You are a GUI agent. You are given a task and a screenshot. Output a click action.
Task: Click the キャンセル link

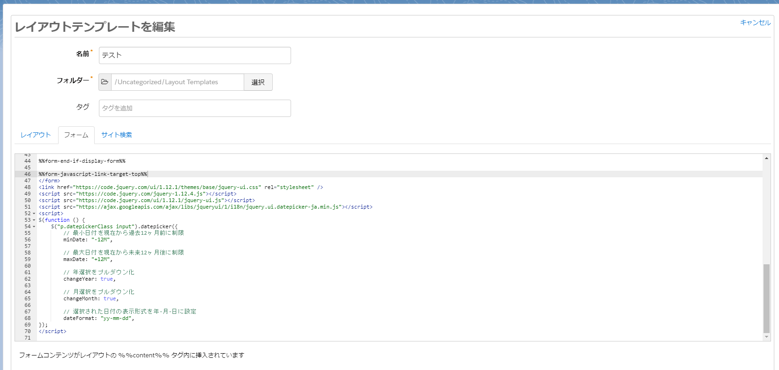tap(755, 22)
